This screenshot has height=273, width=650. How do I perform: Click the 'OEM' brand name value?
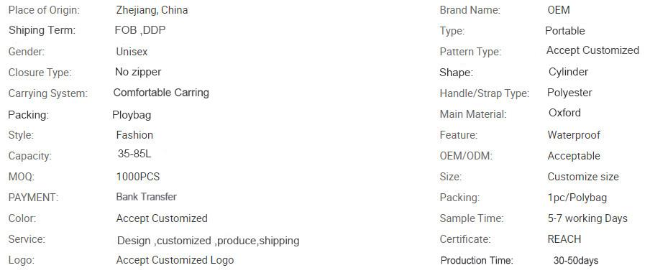click(x=559, y=10)
